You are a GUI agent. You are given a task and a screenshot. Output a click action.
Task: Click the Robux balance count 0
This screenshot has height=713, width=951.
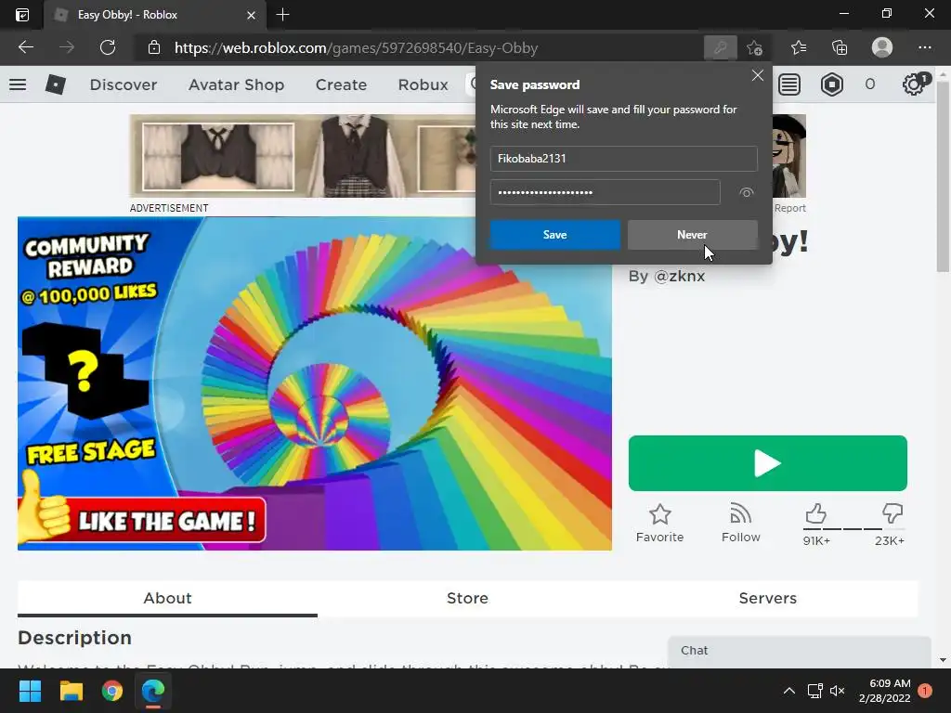click(869, 84)
